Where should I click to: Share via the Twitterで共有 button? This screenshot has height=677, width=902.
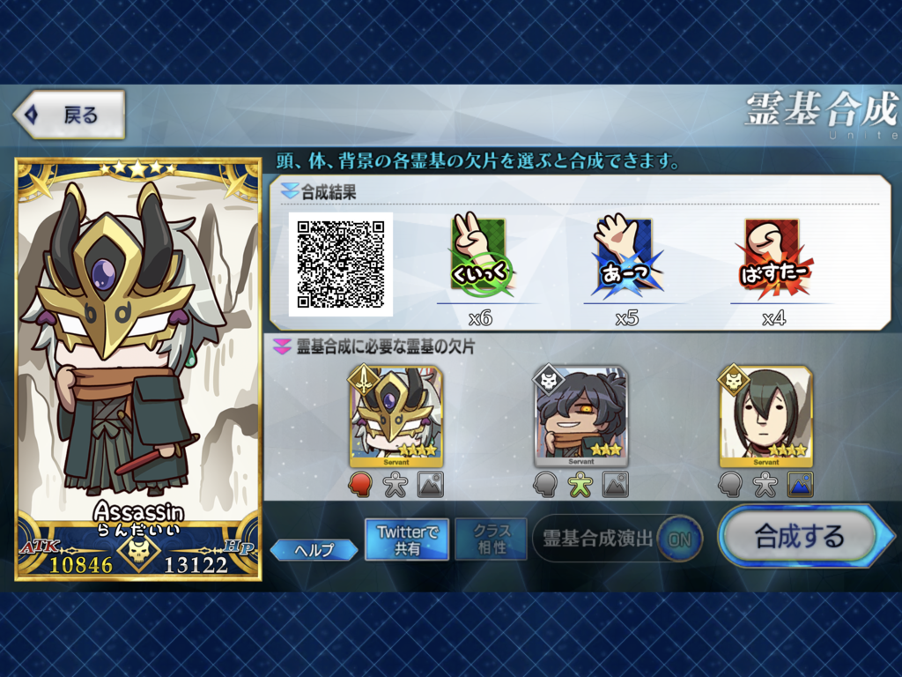tap(407, 540)
